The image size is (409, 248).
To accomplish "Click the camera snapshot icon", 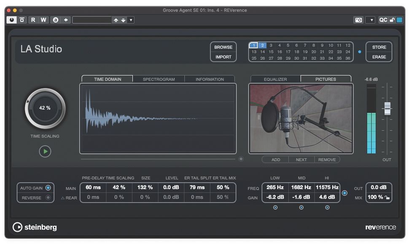I will [x=358, y=19].
